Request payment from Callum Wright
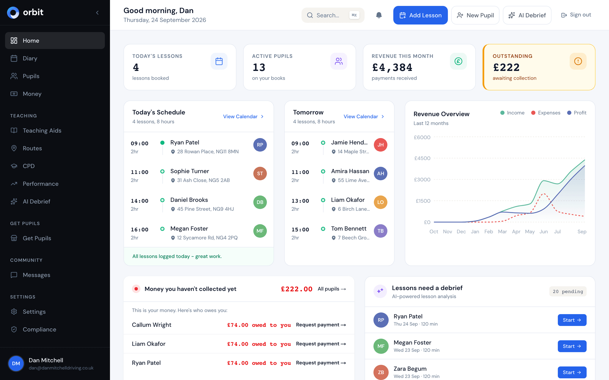 pyautogui.click(x=321, y=325)
